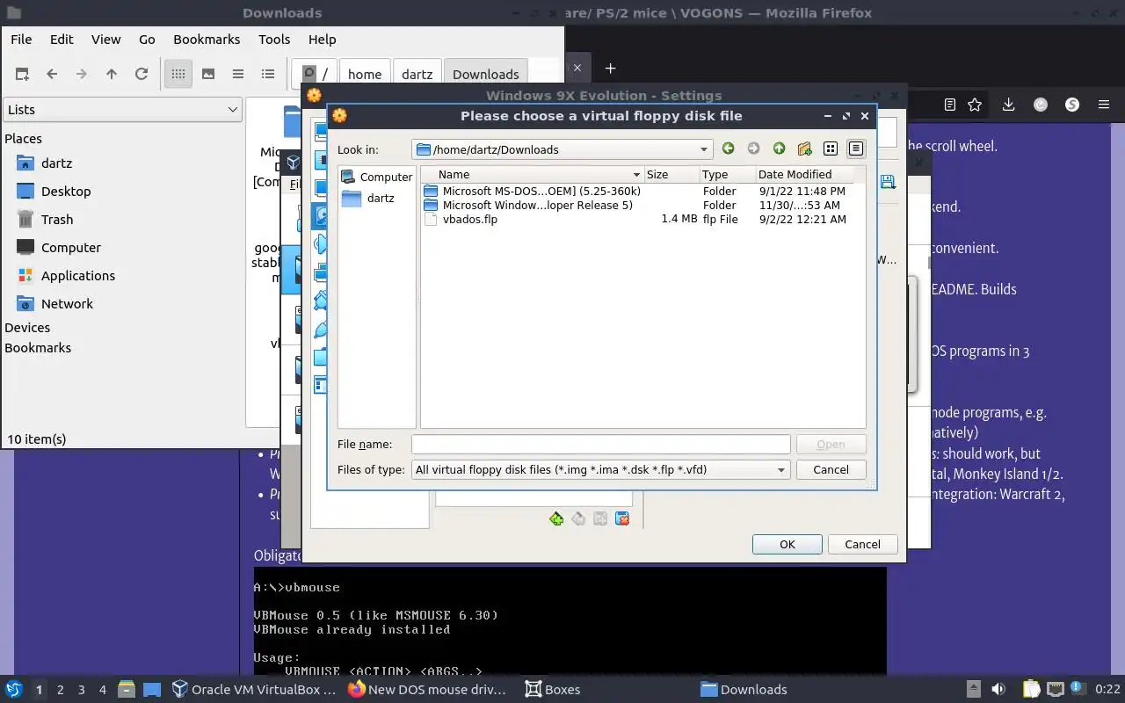This screenshot has width=1125, height=703.
Task: Open View menu in file manager
Action: point(106,40)
